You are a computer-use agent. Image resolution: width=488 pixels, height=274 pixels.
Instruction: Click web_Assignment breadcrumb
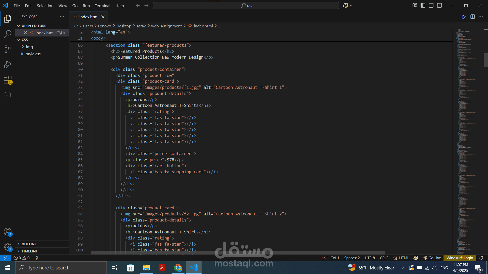pyautogui.click(x=166, y=26)
